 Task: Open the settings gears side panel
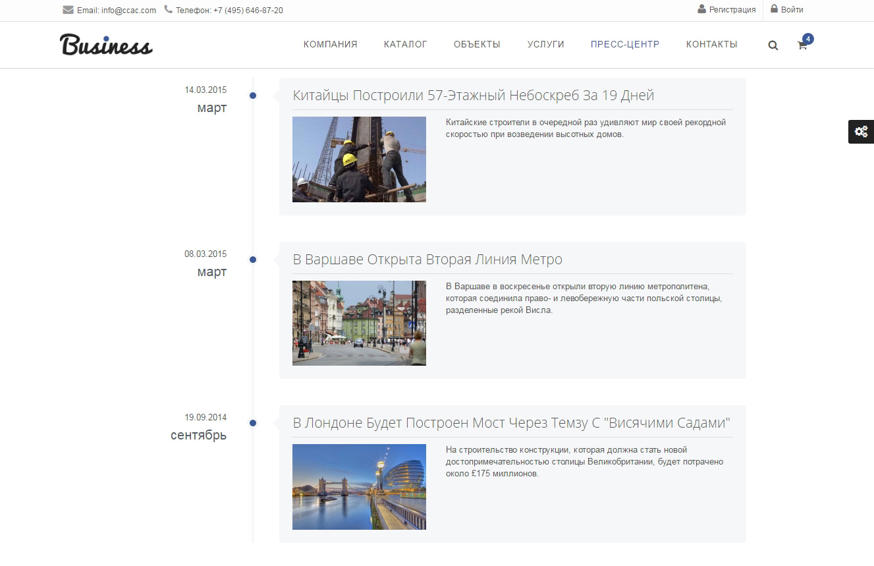click(x=860, y=131)
